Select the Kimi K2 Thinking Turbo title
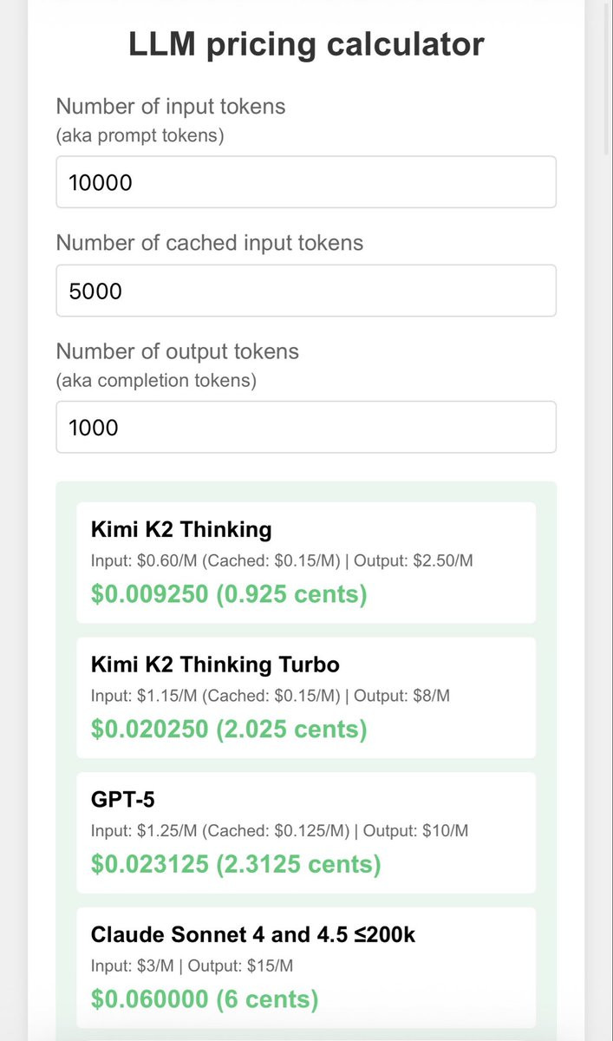 215,665
